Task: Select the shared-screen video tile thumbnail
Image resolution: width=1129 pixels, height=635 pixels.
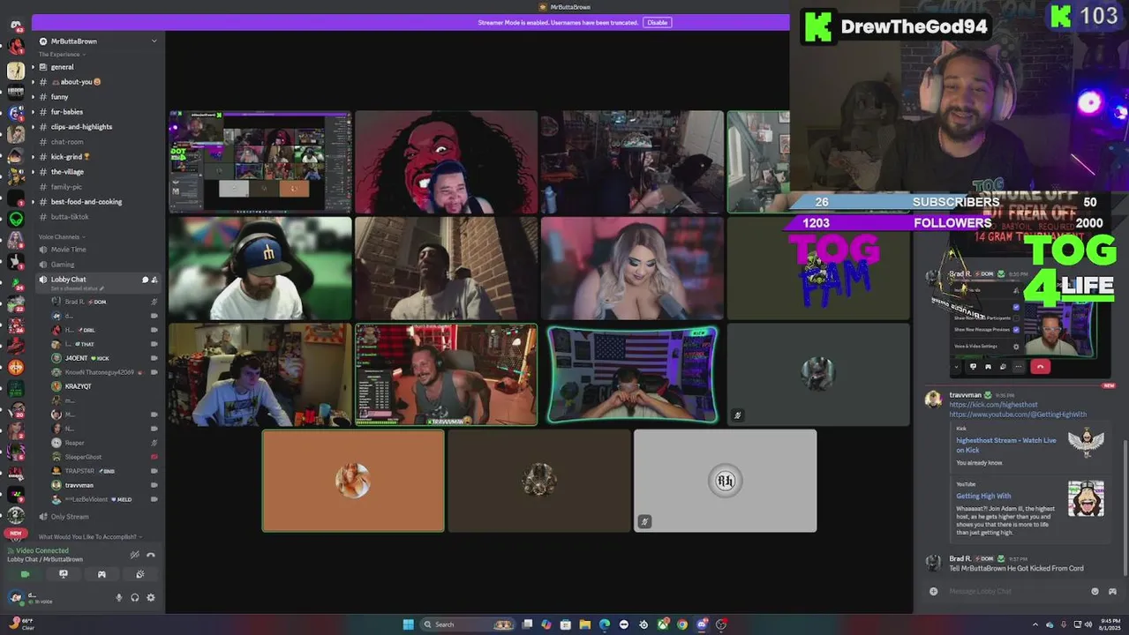Action: tap(260, 162)
